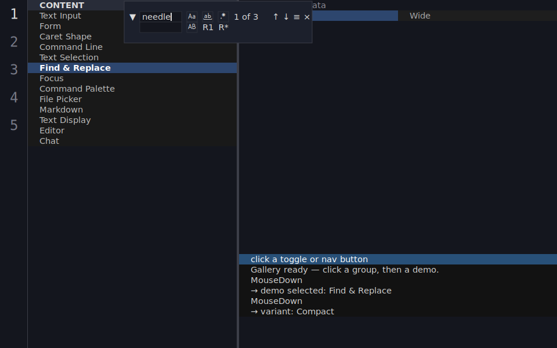557x348 pixels.
Task: Show the Command Palette demo
Action: click(x=132, y=89)
